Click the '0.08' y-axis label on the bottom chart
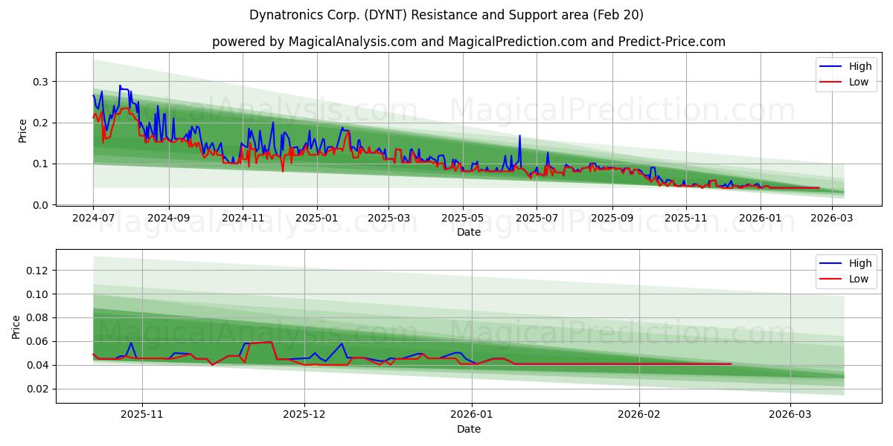Image resolution: width=893 pixels, height=446 pixels. pyautogui.click(x=39, y=318)
